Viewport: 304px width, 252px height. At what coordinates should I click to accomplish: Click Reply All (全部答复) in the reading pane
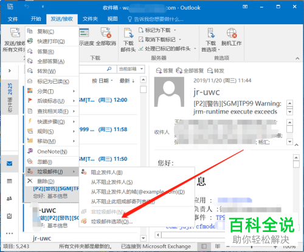(190, 70)
